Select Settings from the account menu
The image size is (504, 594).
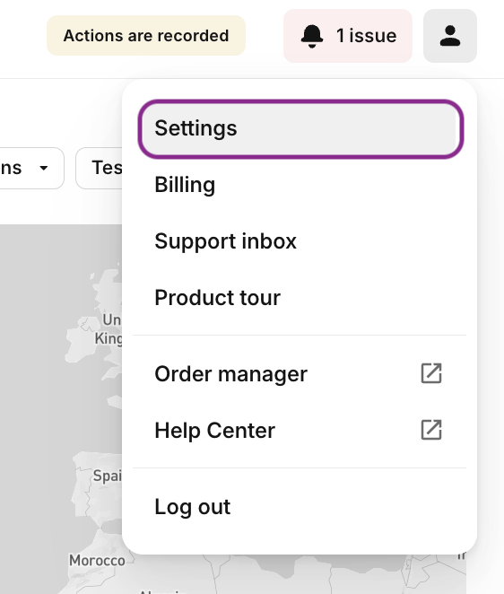tap(300, 128)
